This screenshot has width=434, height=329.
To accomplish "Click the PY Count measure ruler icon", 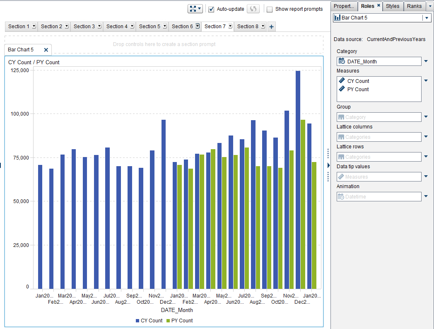I will click(342, 89).
